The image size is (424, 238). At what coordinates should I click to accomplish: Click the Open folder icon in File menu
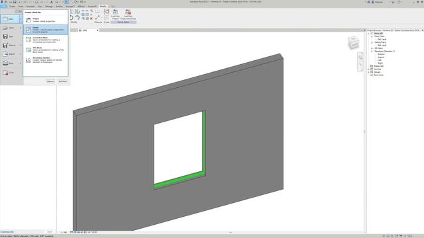5,28
